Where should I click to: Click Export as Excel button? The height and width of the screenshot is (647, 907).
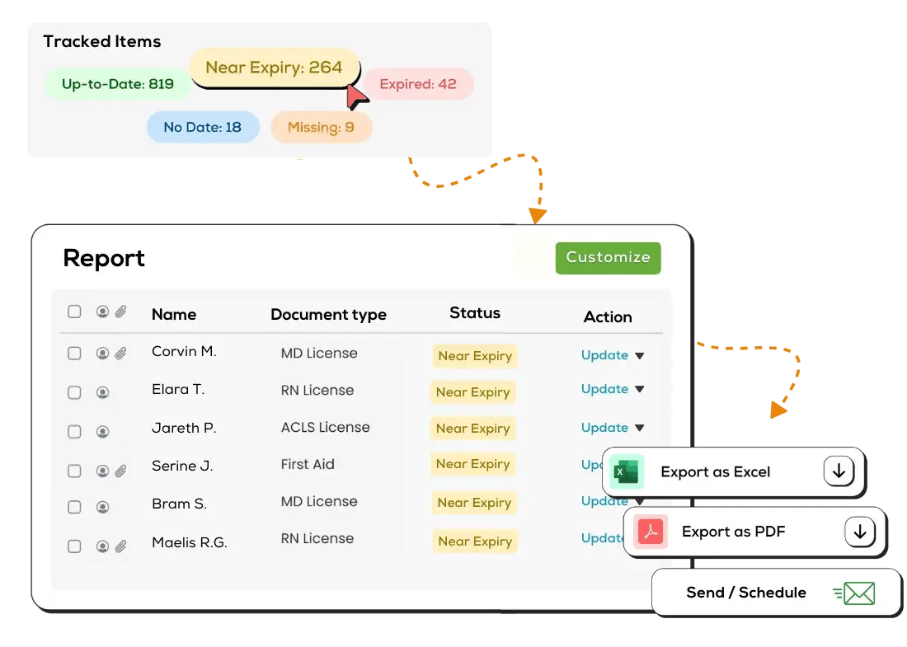point(734,471)
